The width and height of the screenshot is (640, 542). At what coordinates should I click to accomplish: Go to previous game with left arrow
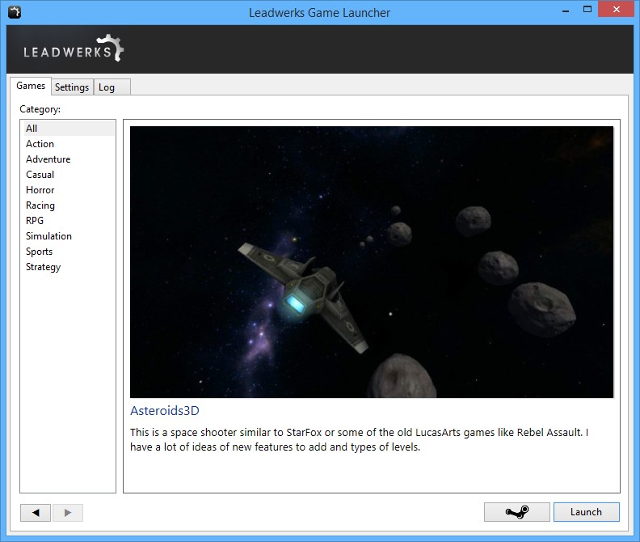coord(36,513)
